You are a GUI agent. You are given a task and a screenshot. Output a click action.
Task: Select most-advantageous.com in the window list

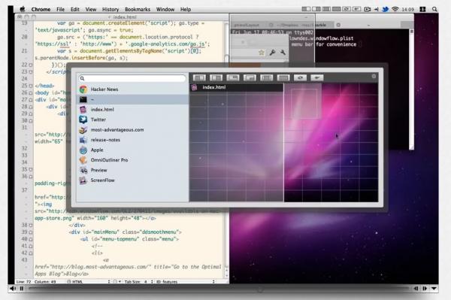point(132,130)
